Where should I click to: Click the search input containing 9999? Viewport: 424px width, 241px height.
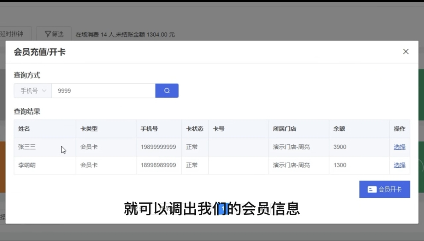(103, 91)
